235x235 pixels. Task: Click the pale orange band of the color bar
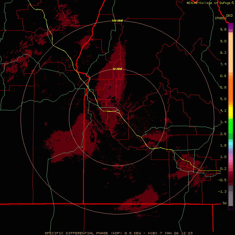(231, 54)
